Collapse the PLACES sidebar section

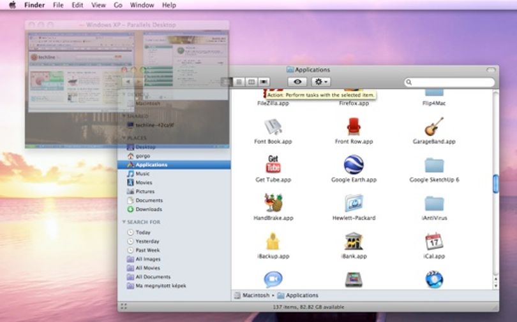[124, 137]
